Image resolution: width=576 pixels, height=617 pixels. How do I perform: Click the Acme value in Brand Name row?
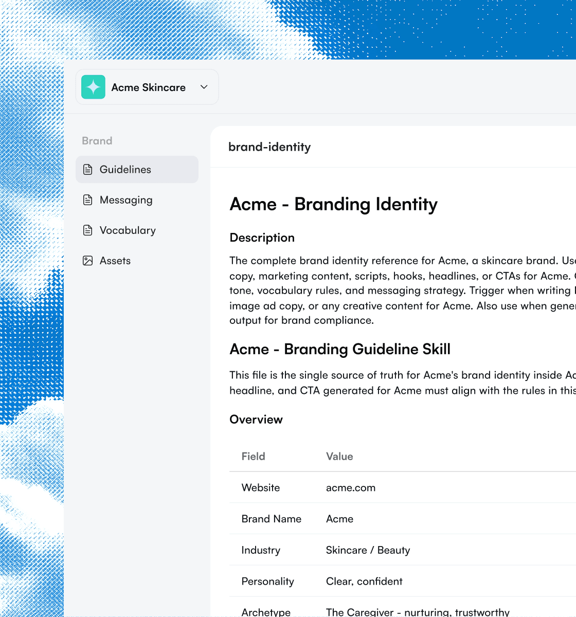[340, 519]
